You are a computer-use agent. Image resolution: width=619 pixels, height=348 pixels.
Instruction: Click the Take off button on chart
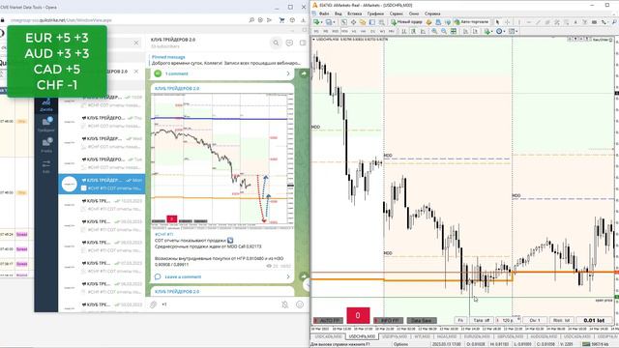(482, 320)
